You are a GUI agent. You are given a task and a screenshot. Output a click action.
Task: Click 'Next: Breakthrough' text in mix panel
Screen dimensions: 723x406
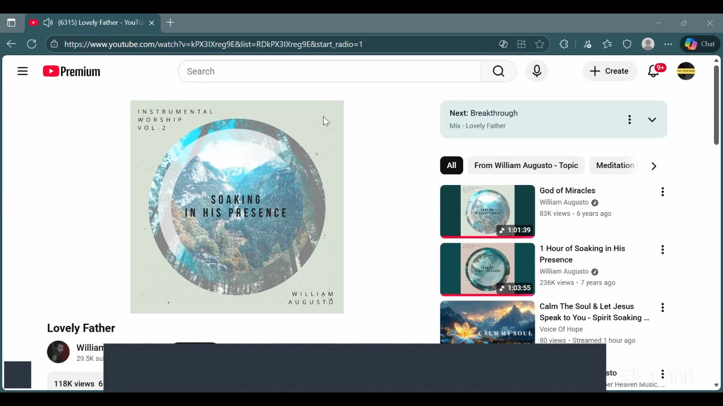point(484,113)
